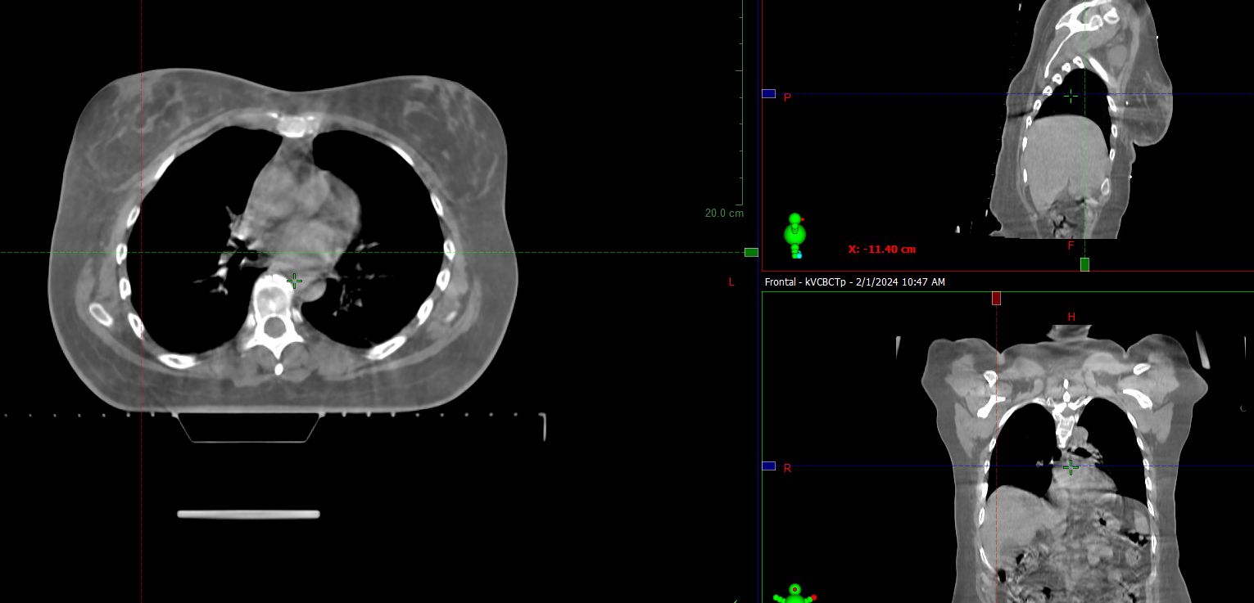Click the red square slice handle above the frontal view
Image resolution: width=1254 pixels, height=603 pixels.
[996, 299]
